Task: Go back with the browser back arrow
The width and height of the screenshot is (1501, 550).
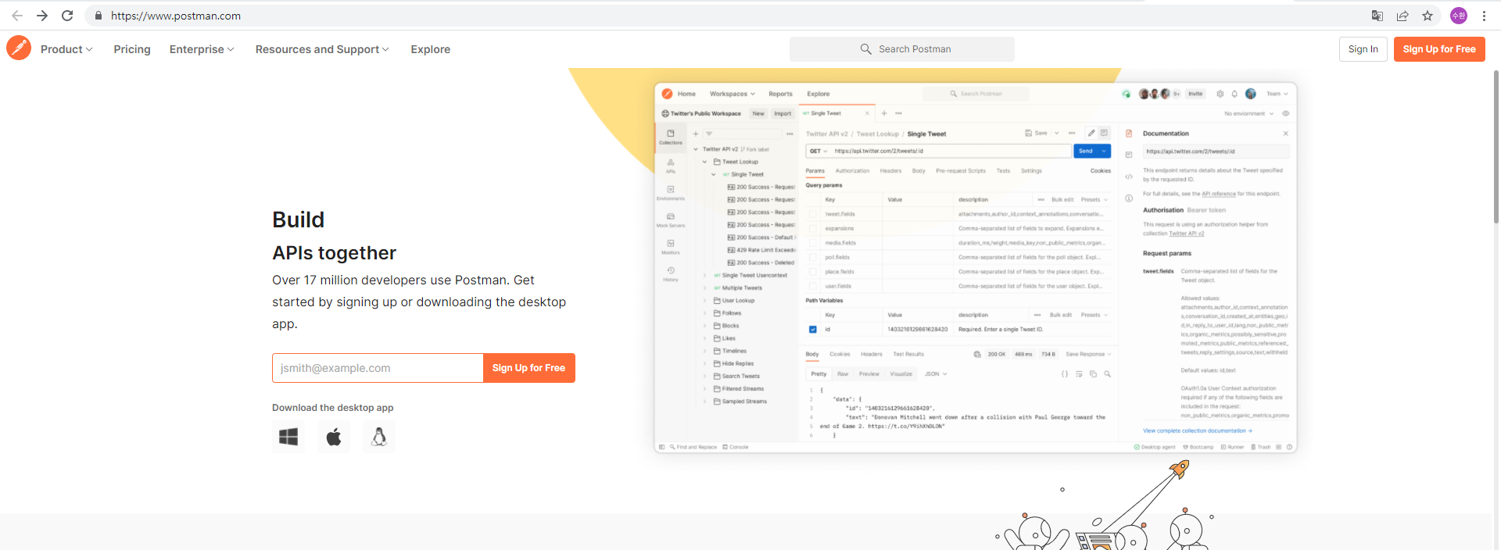Action: pos(17,16)
